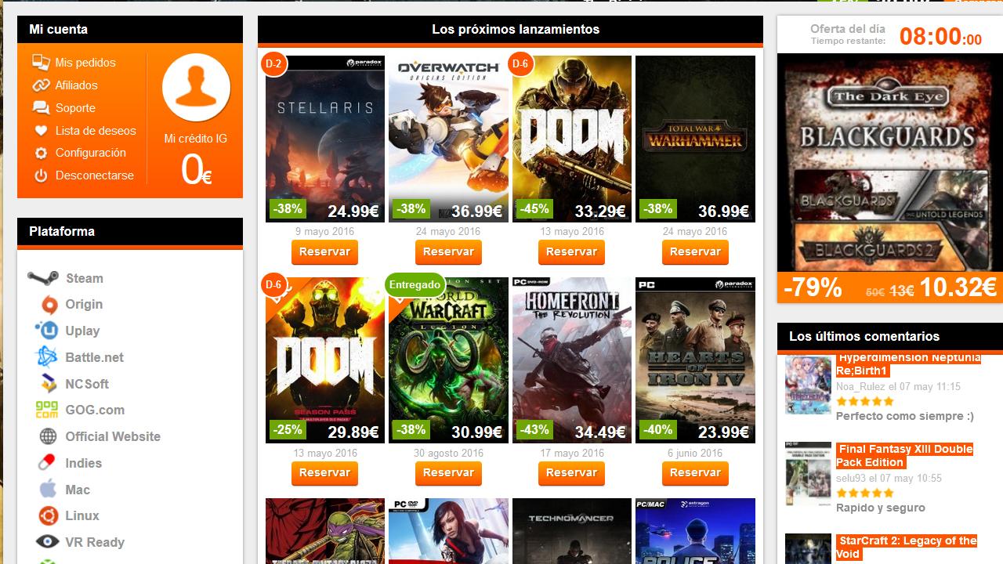
Task: Open the user avatar profile picture
Action: [196, 88]
